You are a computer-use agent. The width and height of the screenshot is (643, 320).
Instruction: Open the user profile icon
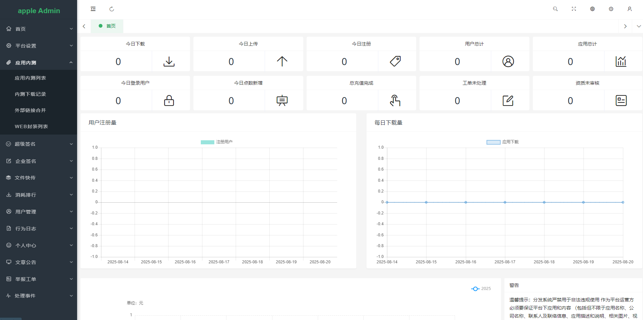[629, 9]
